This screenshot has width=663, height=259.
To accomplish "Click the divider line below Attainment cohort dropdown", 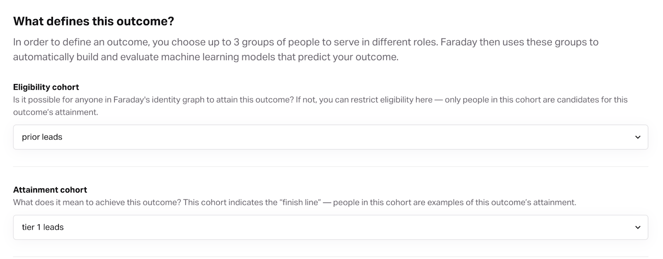I will (x=330, y=257).
